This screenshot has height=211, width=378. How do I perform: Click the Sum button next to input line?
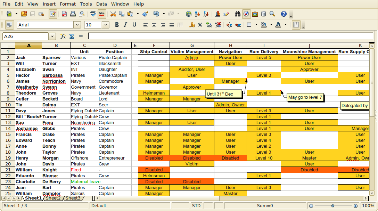[72, 36]
